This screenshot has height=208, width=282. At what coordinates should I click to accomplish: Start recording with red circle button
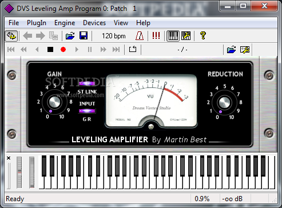[x=63, y=50]
